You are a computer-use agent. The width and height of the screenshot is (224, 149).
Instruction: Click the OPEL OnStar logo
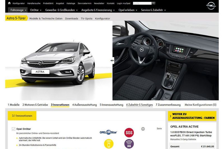click(108, 132)
